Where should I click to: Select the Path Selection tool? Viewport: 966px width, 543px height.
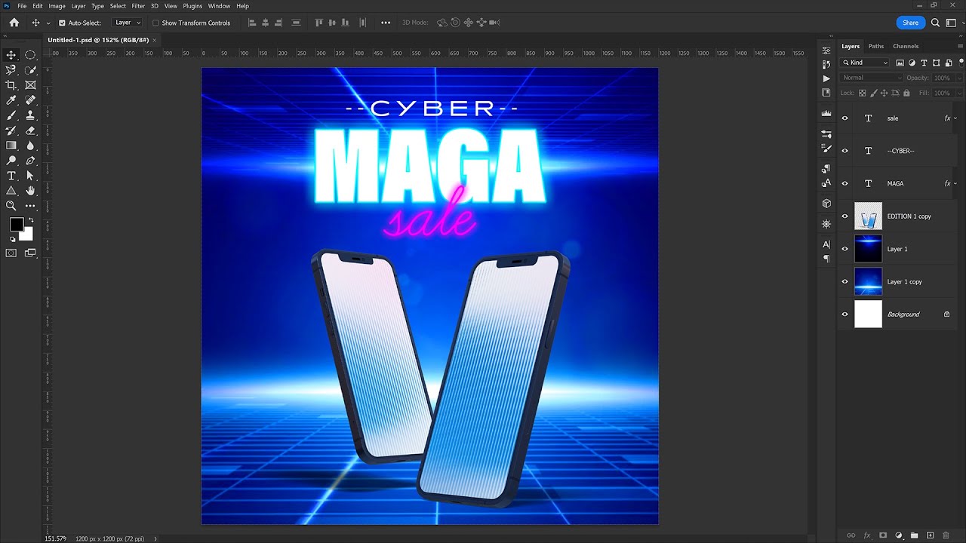click(30, 176)
